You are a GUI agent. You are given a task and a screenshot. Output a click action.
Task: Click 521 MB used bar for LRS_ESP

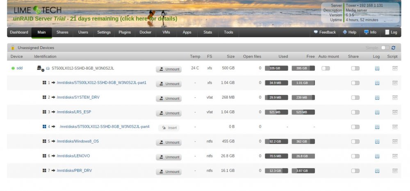coord(276,112)
